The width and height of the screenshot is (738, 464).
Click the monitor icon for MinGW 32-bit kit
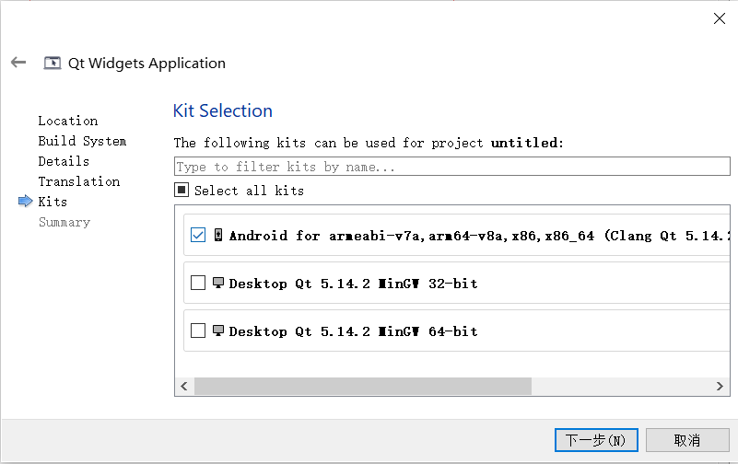click(x=218, y=283)
